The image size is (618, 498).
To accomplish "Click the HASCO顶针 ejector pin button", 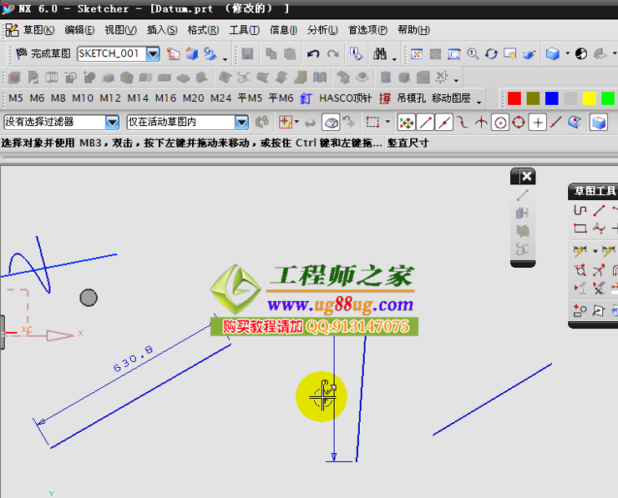I will pyautogui.click(x=346, y=98).
